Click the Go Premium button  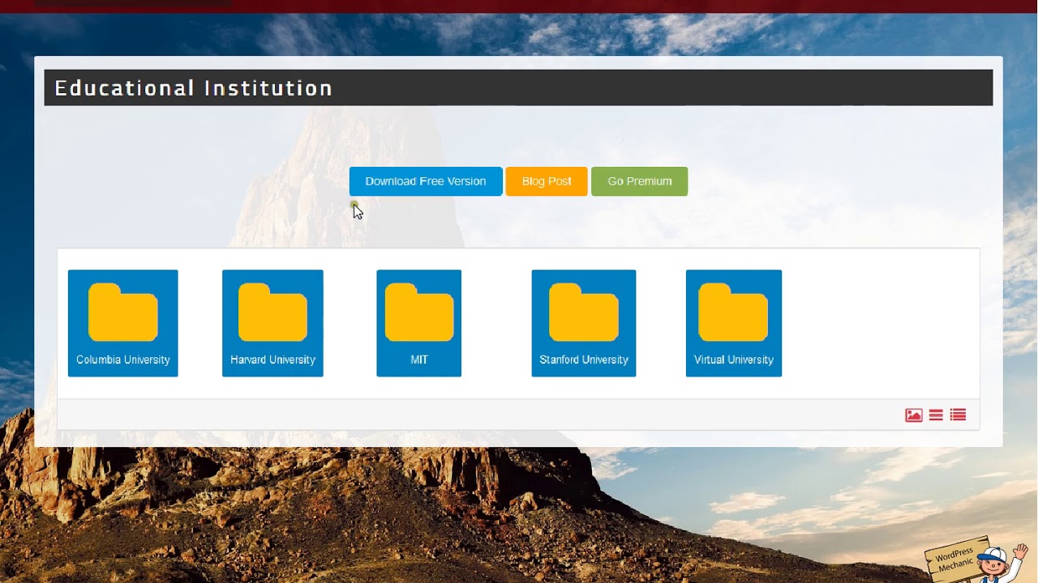[639, 181]
